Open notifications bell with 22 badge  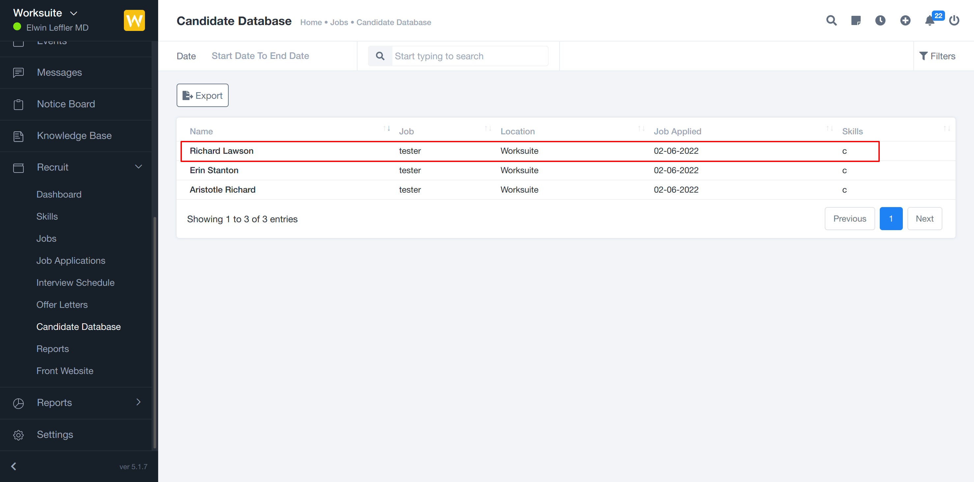[x=930, y=20]
